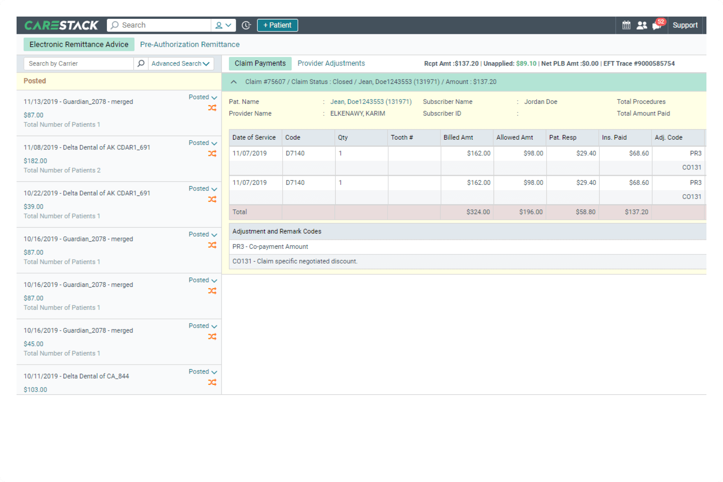Viewport: 723px width, 482px height.
Task: Open the calendar icon in the top bar
Action: 626,25
